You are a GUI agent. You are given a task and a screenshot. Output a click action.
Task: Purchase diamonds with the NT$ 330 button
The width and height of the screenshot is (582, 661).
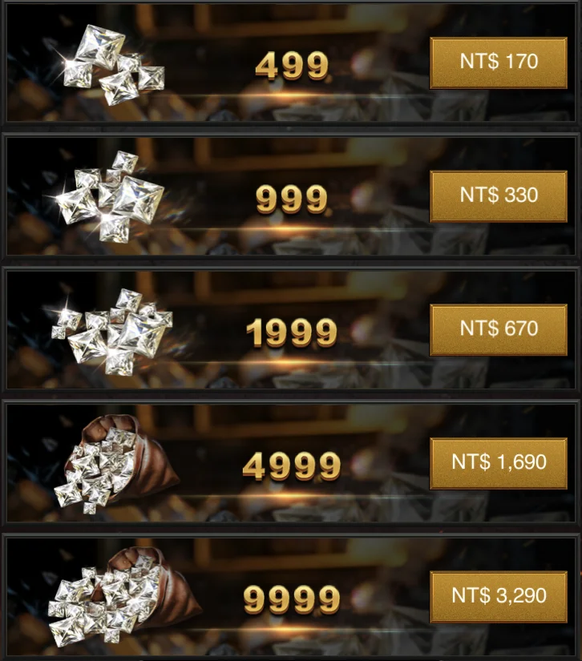click(499, 196)
